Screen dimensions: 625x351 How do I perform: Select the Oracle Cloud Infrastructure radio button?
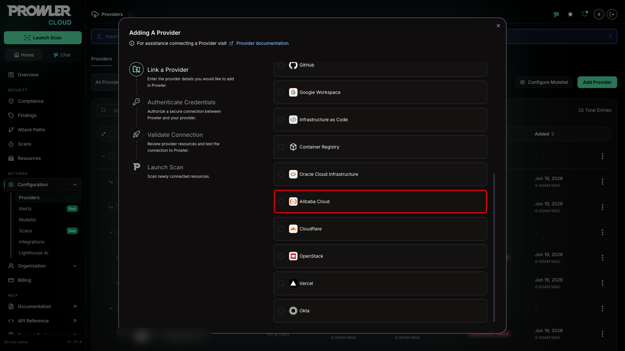point(281,174)
